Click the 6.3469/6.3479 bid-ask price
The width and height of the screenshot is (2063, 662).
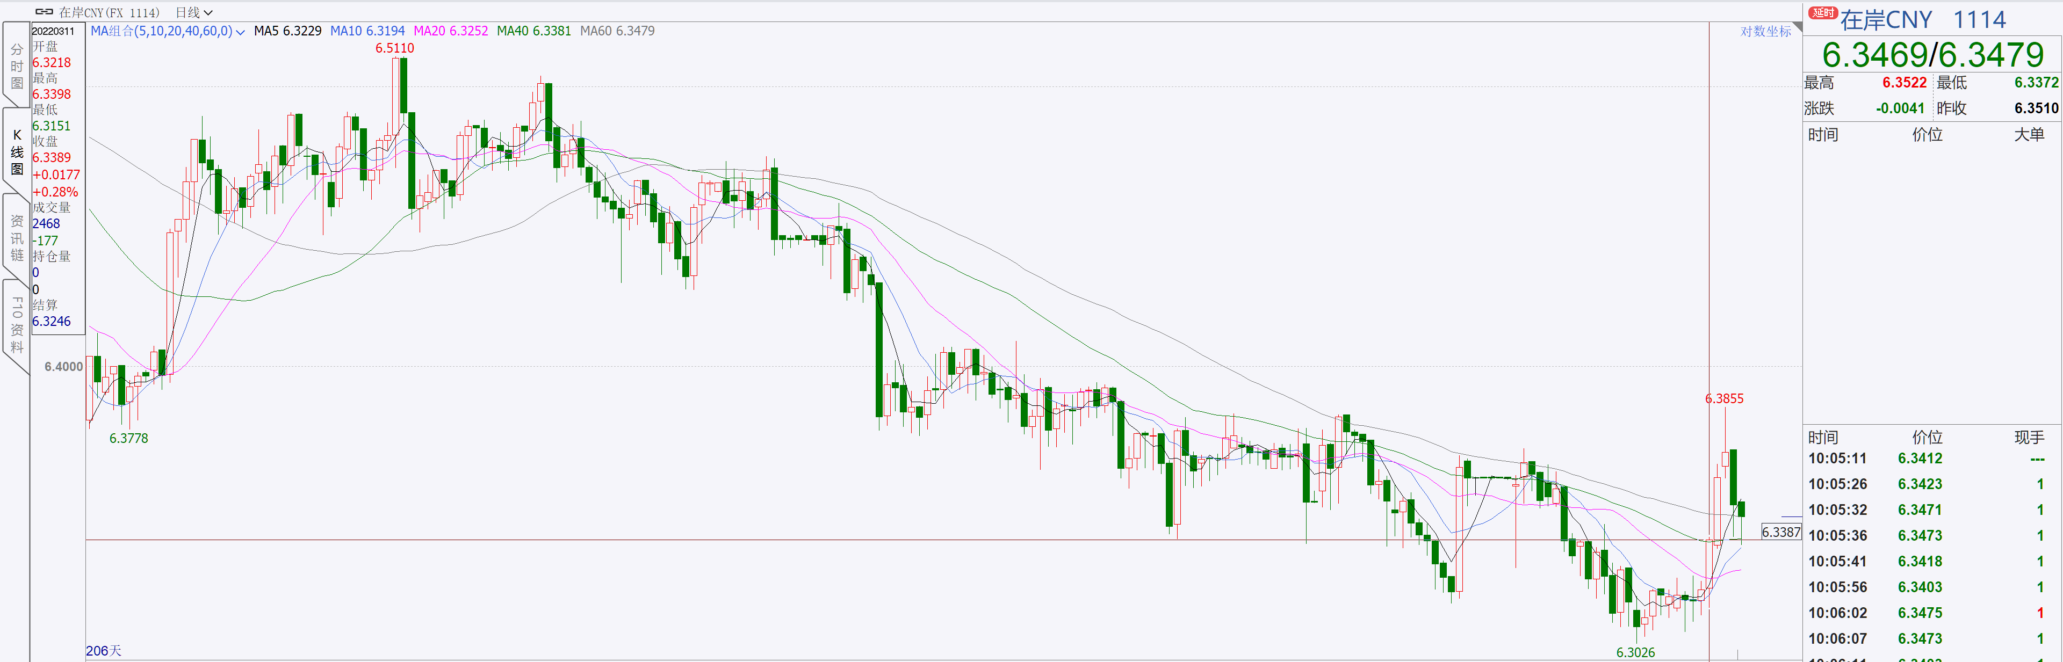1932,54
